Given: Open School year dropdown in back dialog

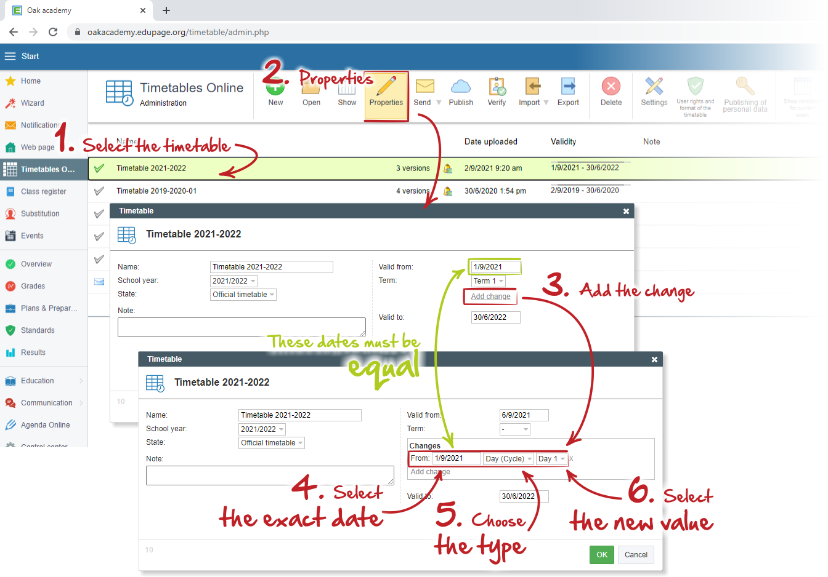Looking at the screenshot, I should [233, 281].
